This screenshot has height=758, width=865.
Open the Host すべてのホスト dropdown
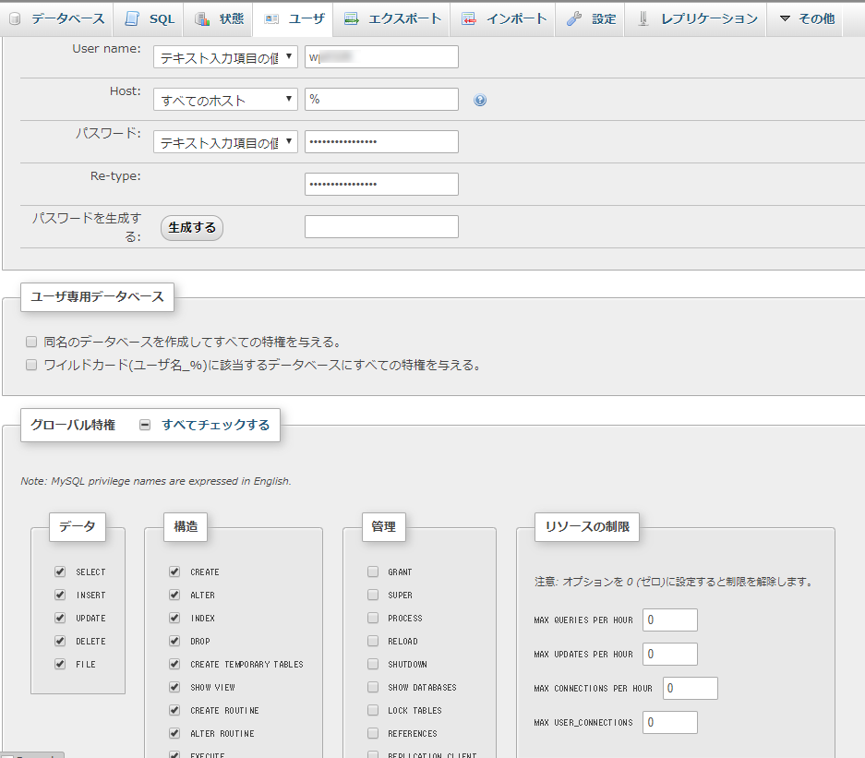[225, 99]
